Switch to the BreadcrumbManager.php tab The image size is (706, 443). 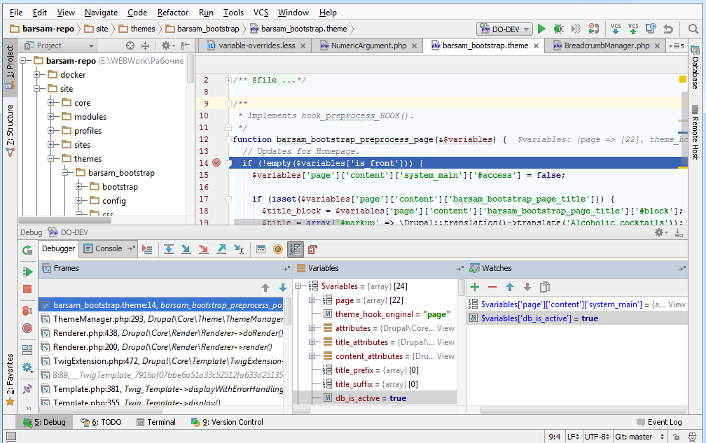click(x=606, y=45)
